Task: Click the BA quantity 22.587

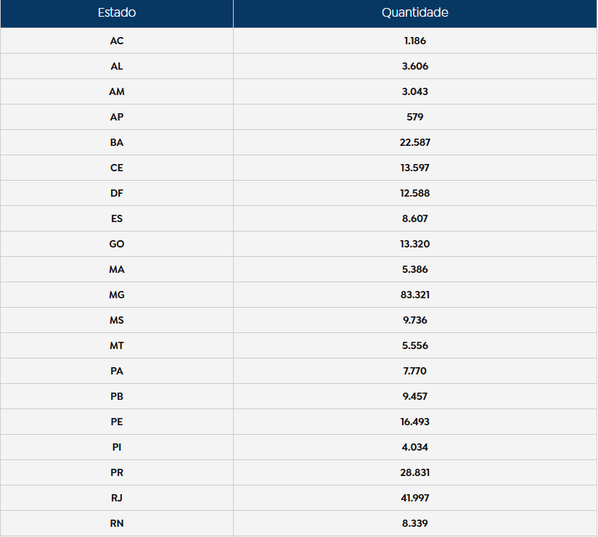Action: pyautogui.click(x=415, y=142)
